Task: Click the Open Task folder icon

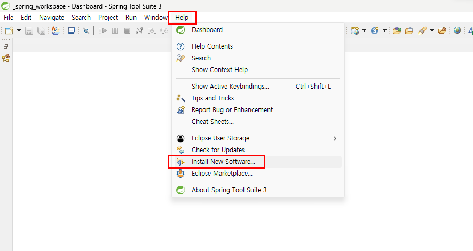Action: click(x=409, y=30)
